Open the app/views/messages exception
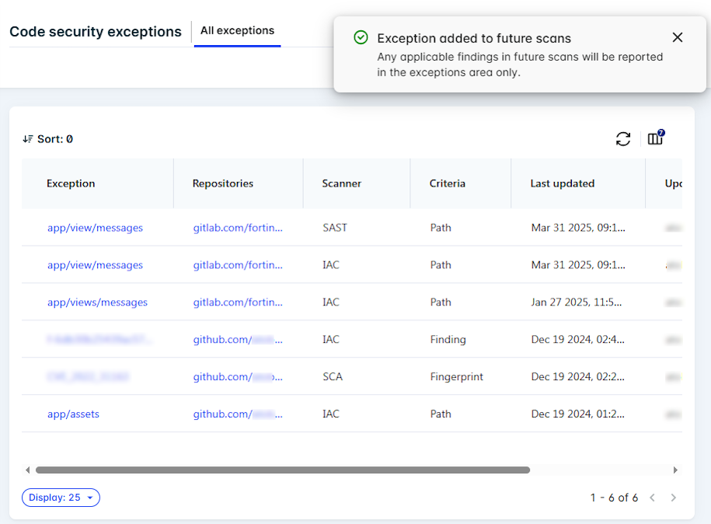Screen dimensions: 711x524 [x=97, y=302]
